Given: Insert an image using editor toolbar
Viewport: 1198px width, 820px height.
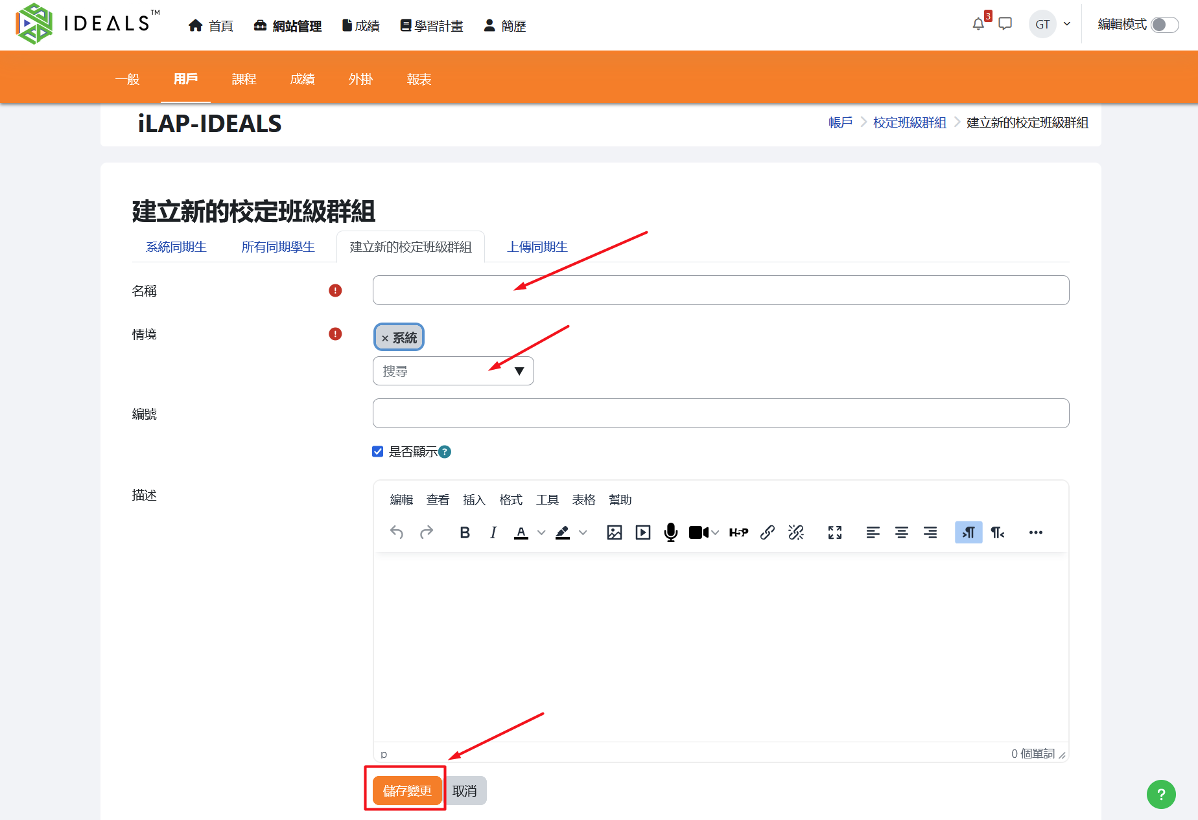Looking at the screenshot, I should pyautogui.click(x=614, y=532).
